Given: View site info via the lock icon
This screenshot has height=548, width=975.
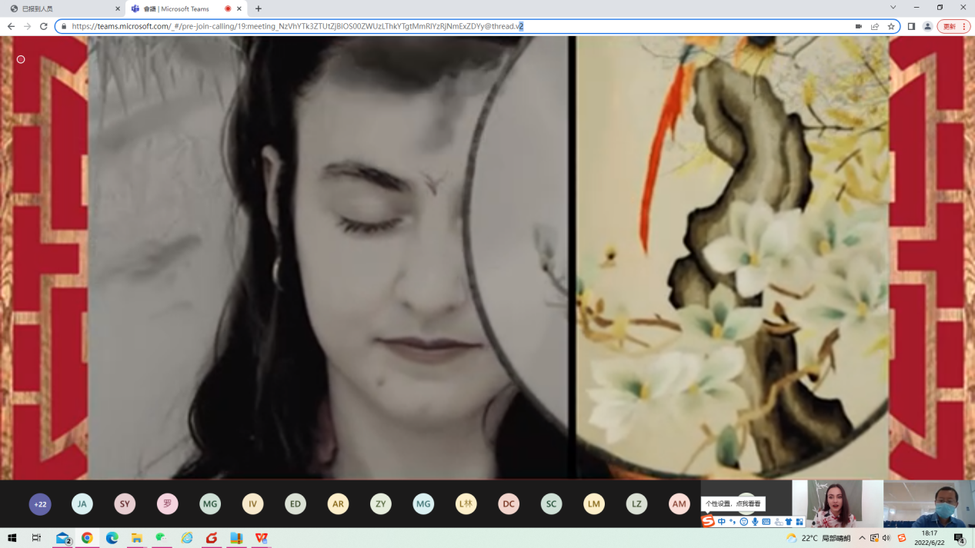Looking at the screenshot, I should coord(64,26).
